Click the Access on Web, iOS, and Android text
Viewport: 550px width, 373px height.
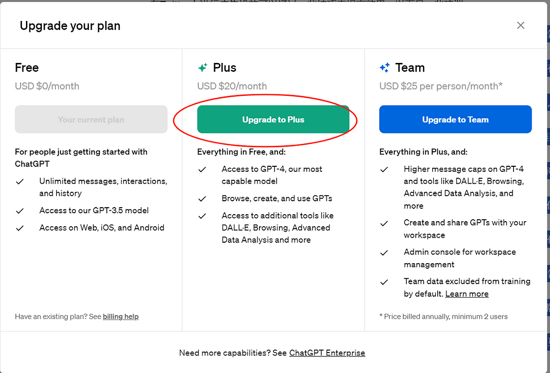(102, 227)
